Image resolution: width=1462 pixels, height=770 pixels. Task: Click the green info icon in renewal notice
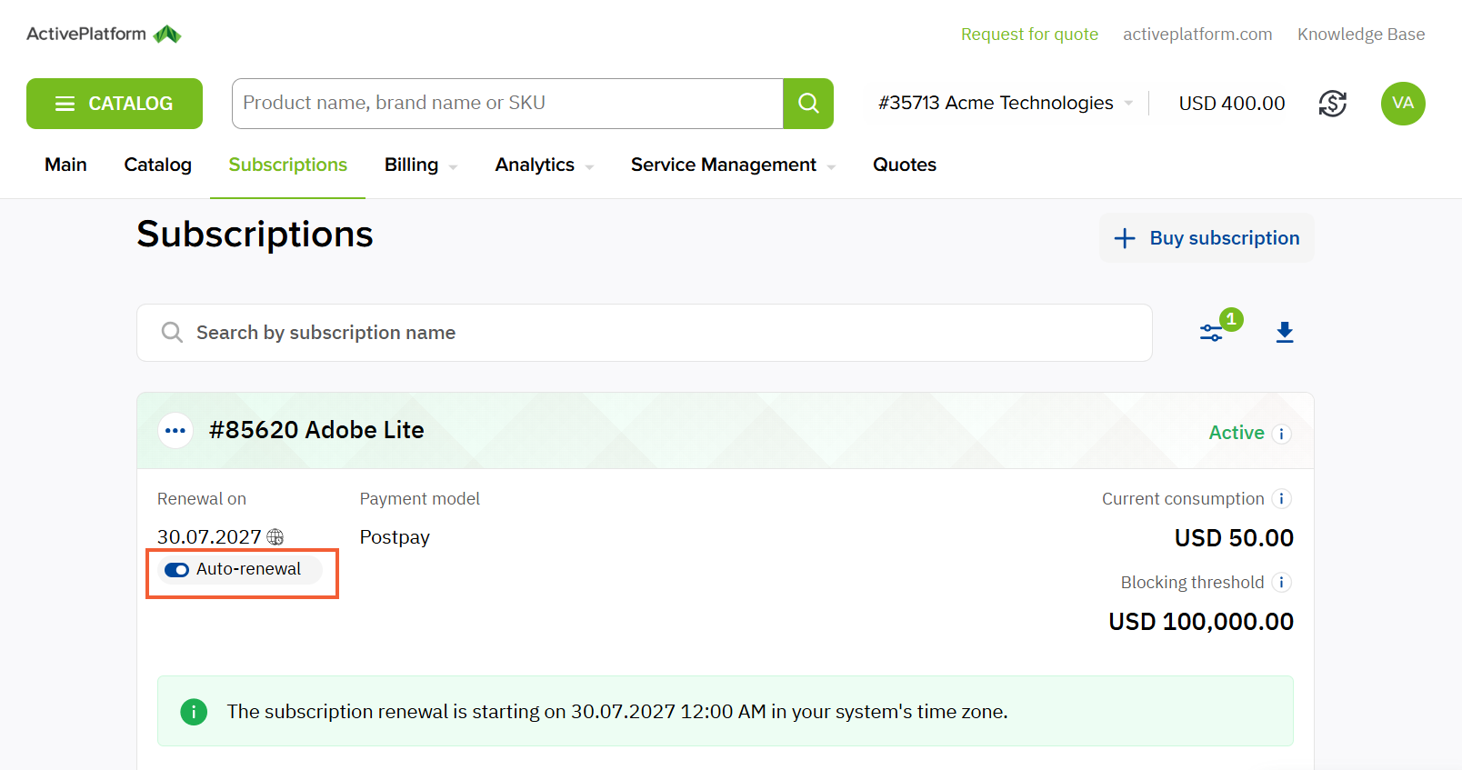click(194, 712)
